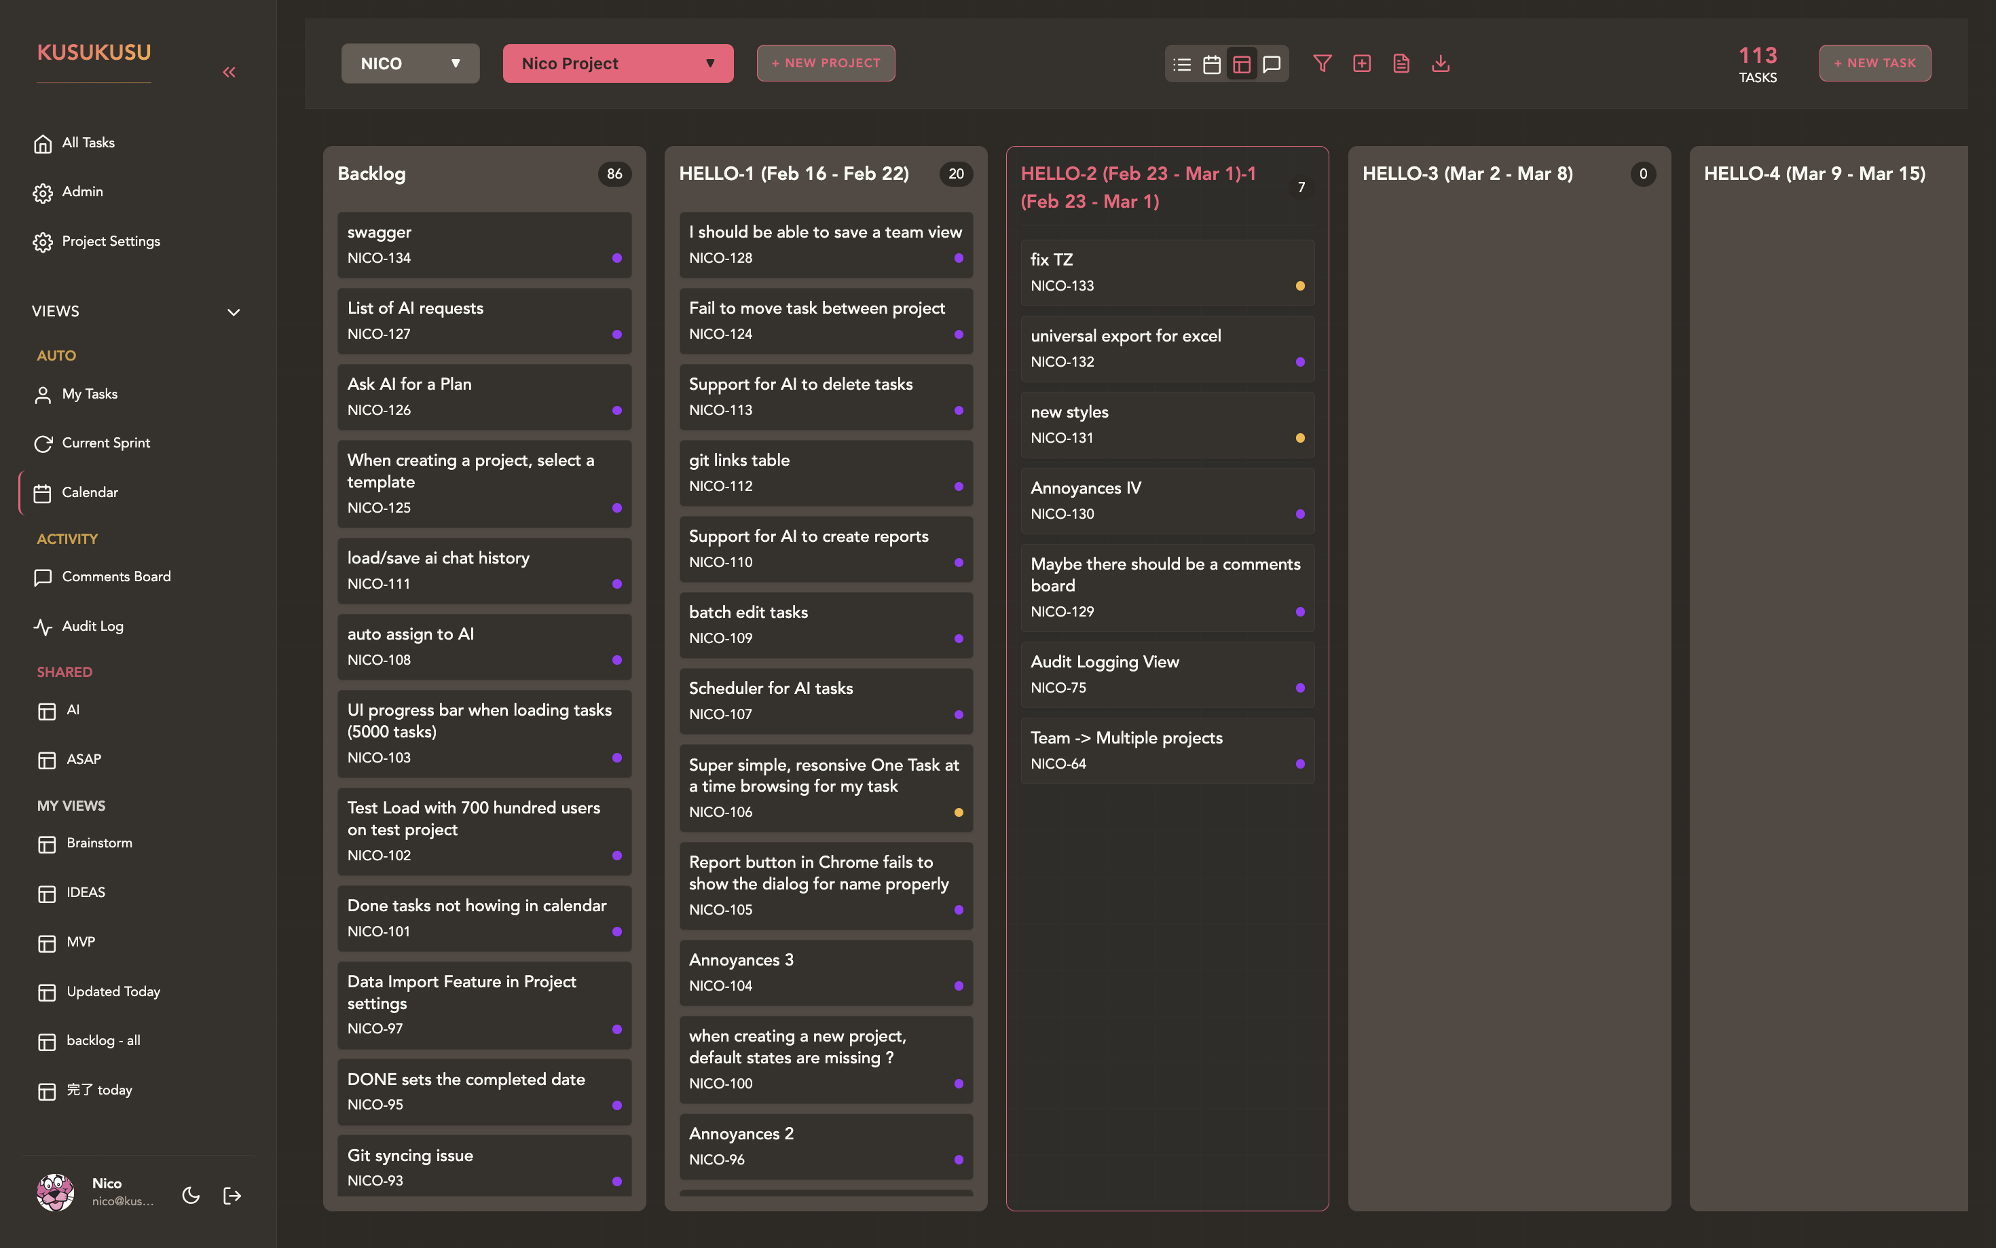Viewport: 1996px width, 1248px height.
Task: Open the Audit Log panel
Action: tap(92, 625)
